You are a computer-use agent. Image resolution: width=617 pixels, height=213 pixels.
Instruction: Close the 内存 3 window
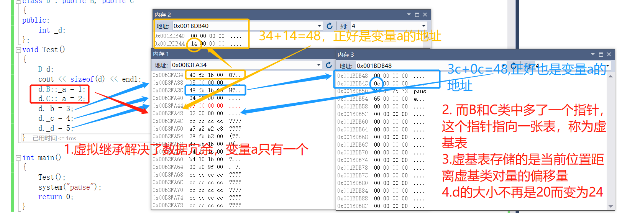(x=609, y=54)
